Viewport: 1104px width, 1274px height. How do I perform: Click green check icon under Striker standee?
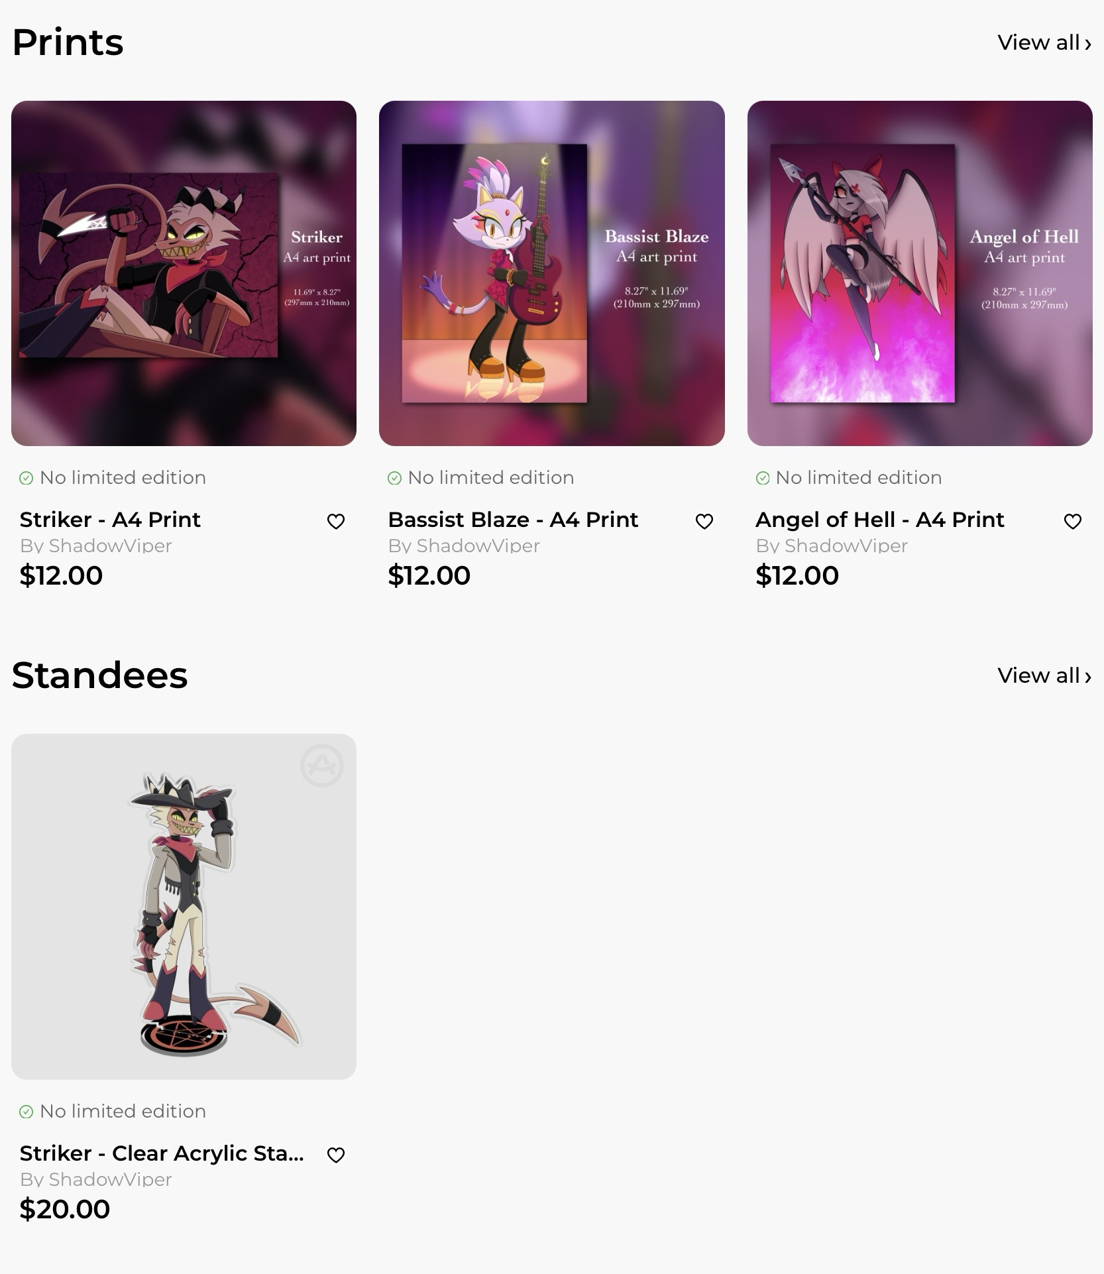[x=26, y=1112]
